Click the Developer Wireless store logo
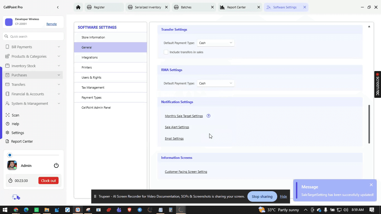Screen dimensions: 381x214 pos(9,22)
